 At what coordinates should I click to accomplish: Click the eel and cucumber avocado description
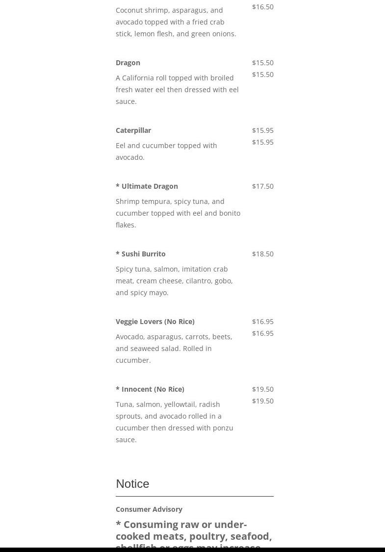pos(166,151)
